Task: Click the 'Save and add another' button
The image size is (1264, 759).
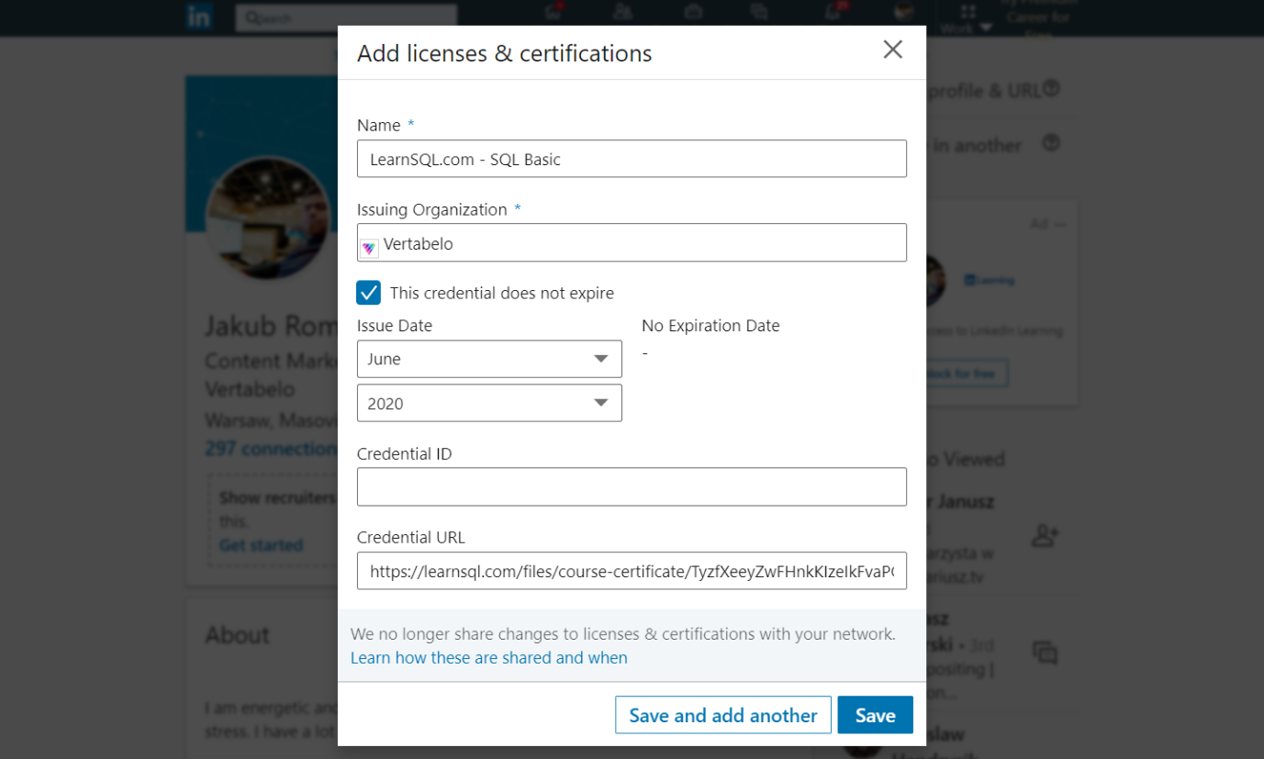Action: pyautogui.click(x=723, y=715)
